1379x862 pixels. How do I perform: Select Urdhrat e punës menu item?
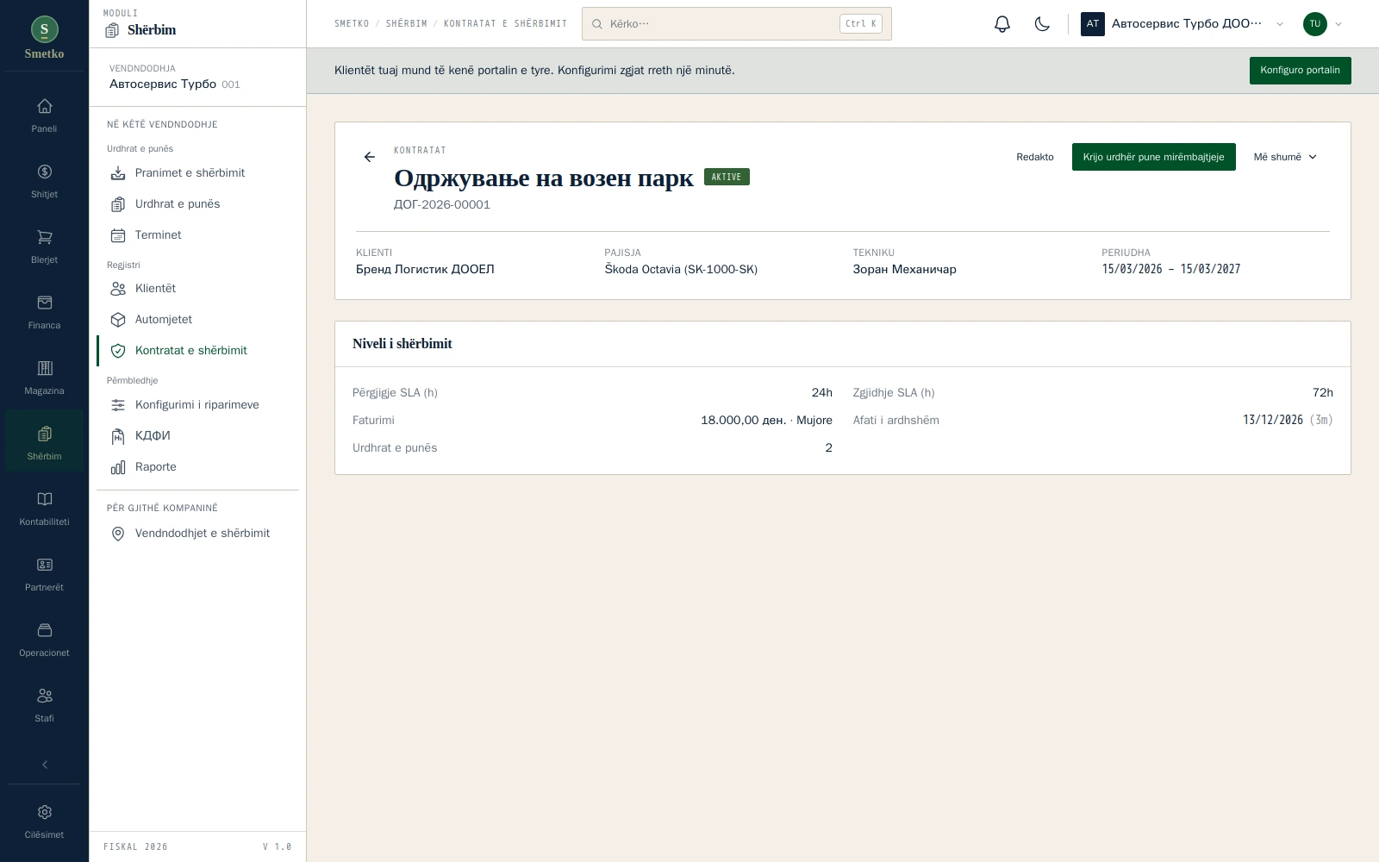click(x=197, y=204)
